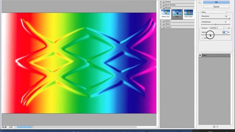
Task: Click the Cancel button
Action: (x=216, y=7)
